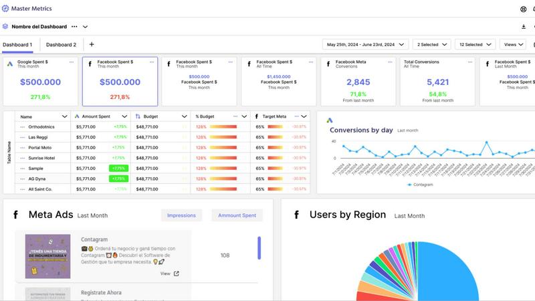Click the Ammount Spent button in Meta Ads

point(237,215)
